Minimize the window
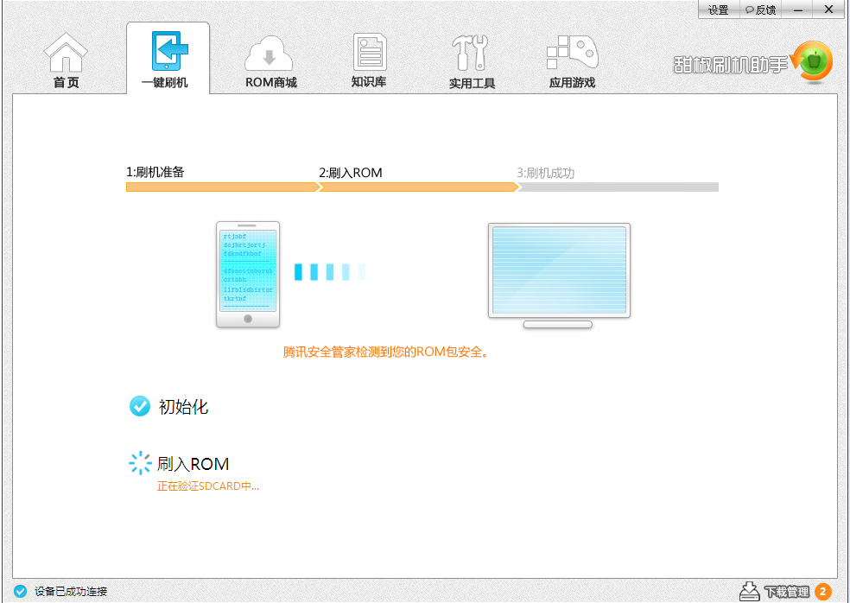The width and height of the screenshot is (850, 603). pos(798,10)
